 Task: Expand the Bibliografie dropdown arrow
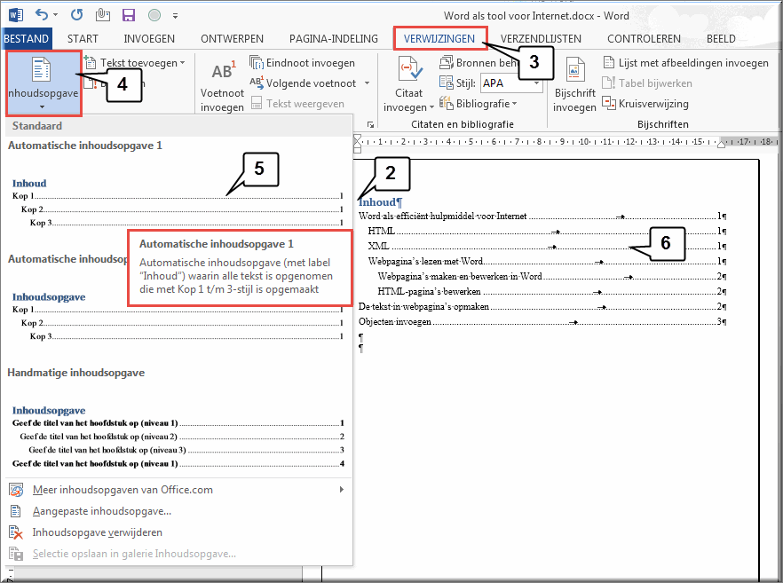tap(514, 104)
